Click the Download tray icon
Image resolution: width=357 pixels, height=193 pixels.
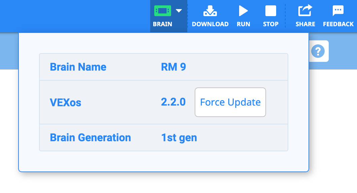pyautogui.click(x=210, y=11)
